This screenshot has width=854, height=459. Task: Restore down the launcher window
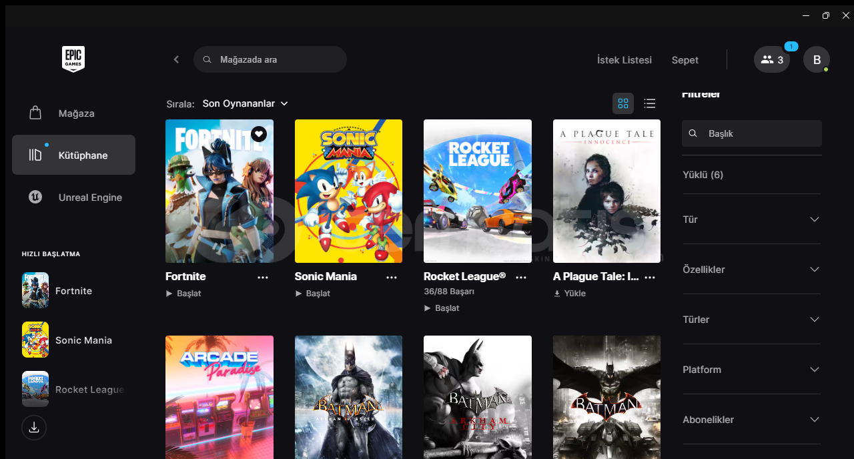pyautogui.click(x=826, y=15)
